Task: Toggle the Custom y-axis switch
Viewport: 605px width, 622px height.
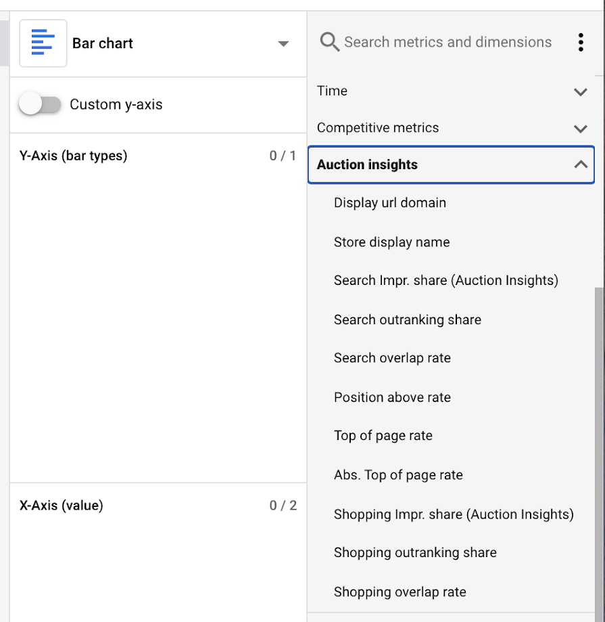Action: pyautogui.click(x=40, y=104)
